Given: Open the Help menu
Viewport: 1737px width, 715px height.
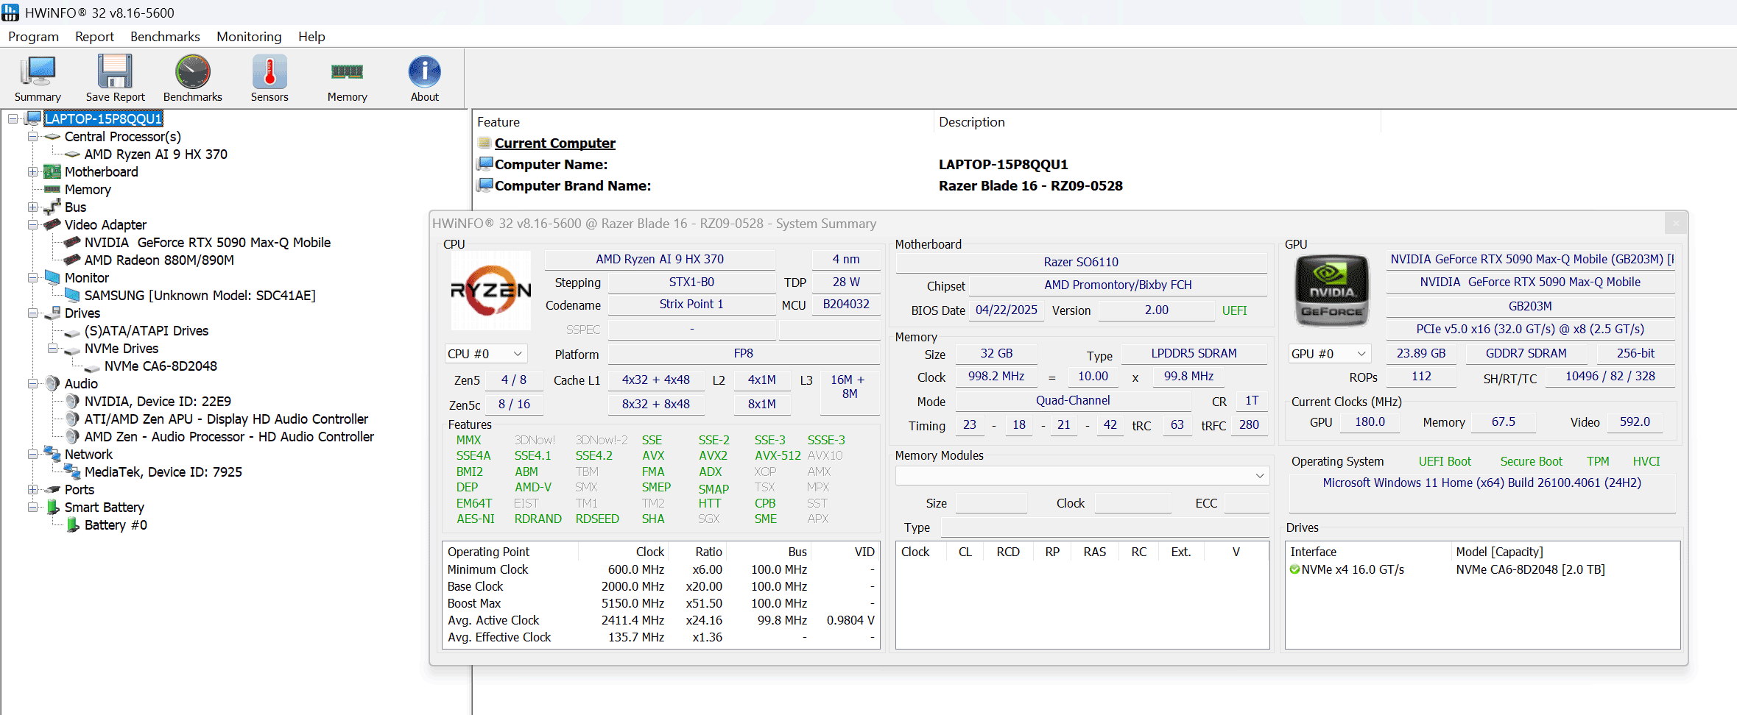Looking at the screenshot, I should (311, 37).
